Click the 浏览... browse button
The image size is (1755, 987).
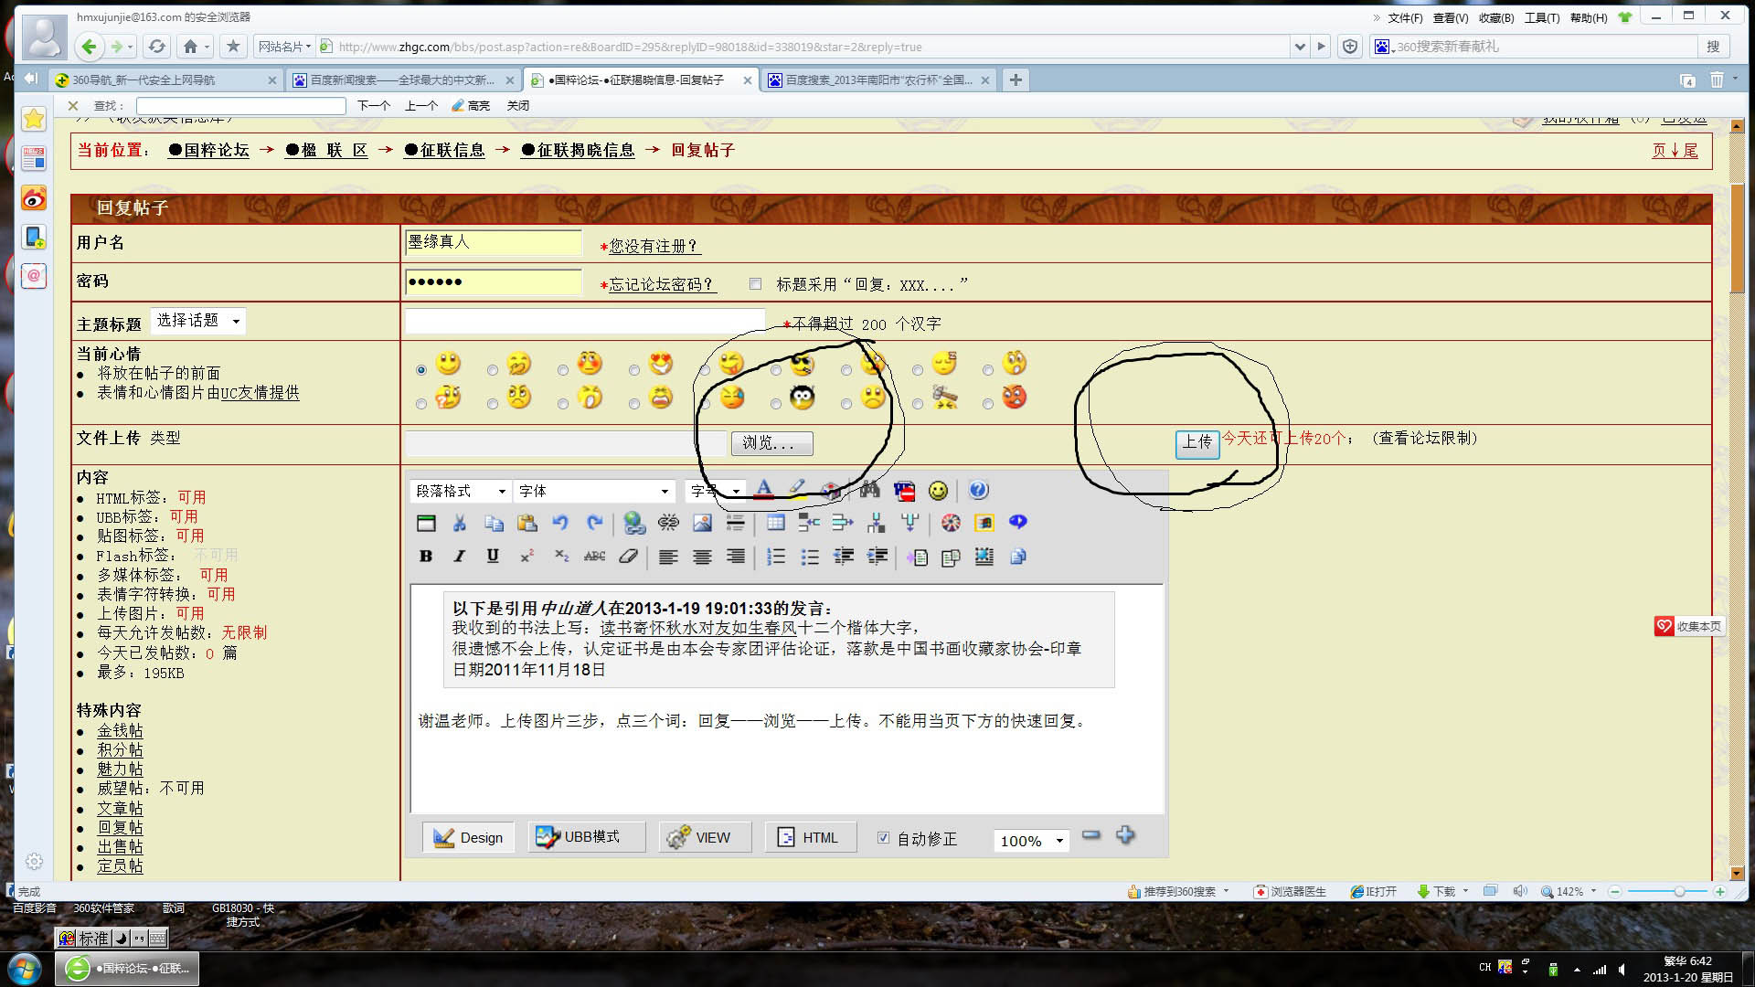pyautogui.click(x=771, y=443)
